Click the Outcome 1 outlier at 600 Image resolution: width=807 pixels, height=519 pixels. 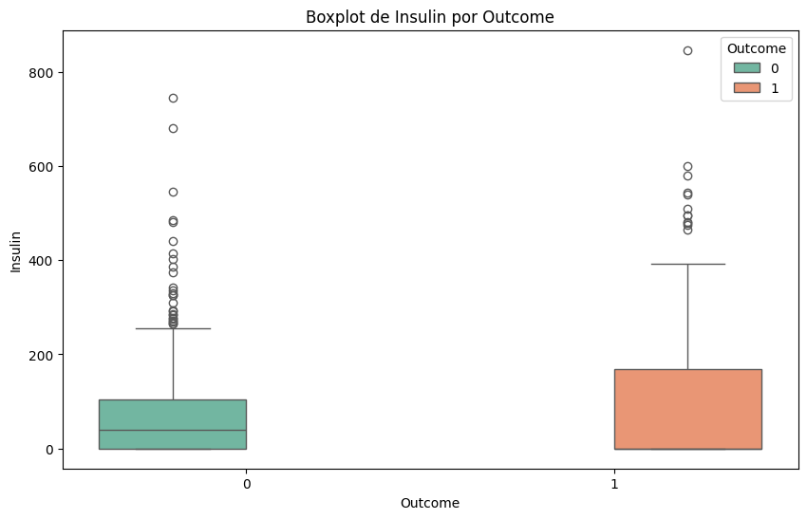pyautogui.click(x=687, y=166)
